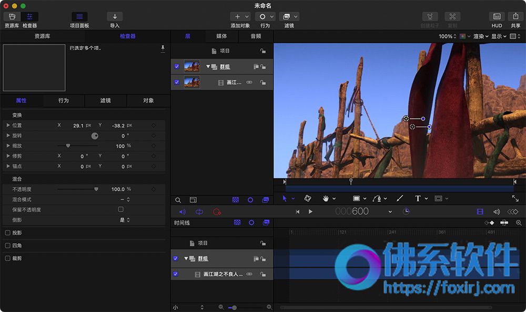Image resolution: width=526 pixels, height=312 pixels.
Task: Click the 导入 import button
Action: [x=115, y=17]
